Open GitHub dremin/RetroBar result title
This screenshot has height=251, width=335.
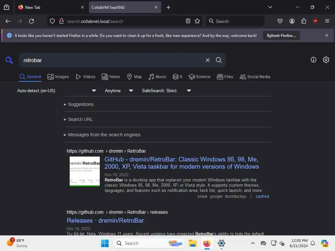pos(182,163)
